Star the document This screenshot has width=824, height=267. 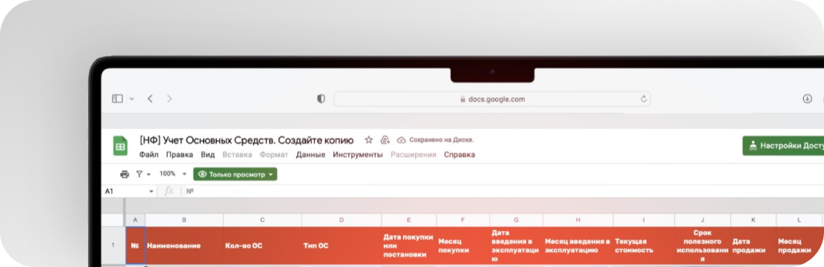pos(369,140)
